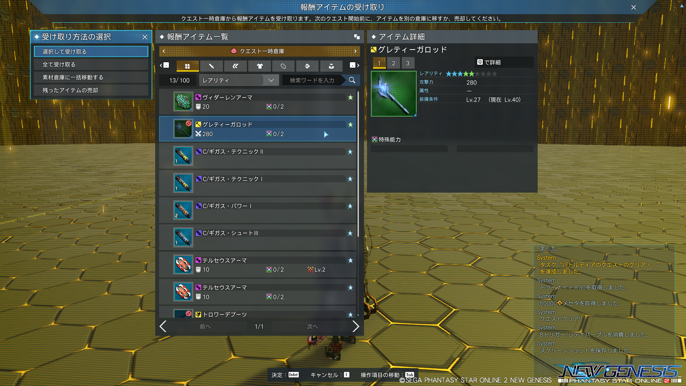Select 素材倉庫に一括移動する option
Image resolution: width=686 pixels, height=386 pixels.
[91, 77]
